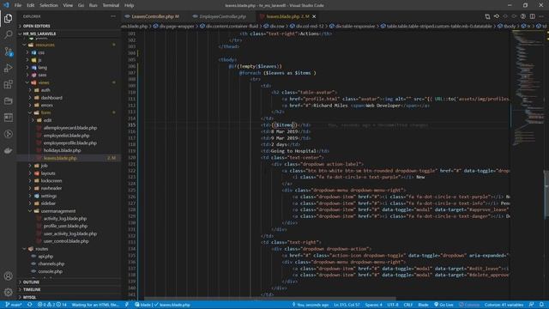The height and width of the screenshot is (309, 549).
Task: Open holidays.blade.php file
Action: click(62, 150)
